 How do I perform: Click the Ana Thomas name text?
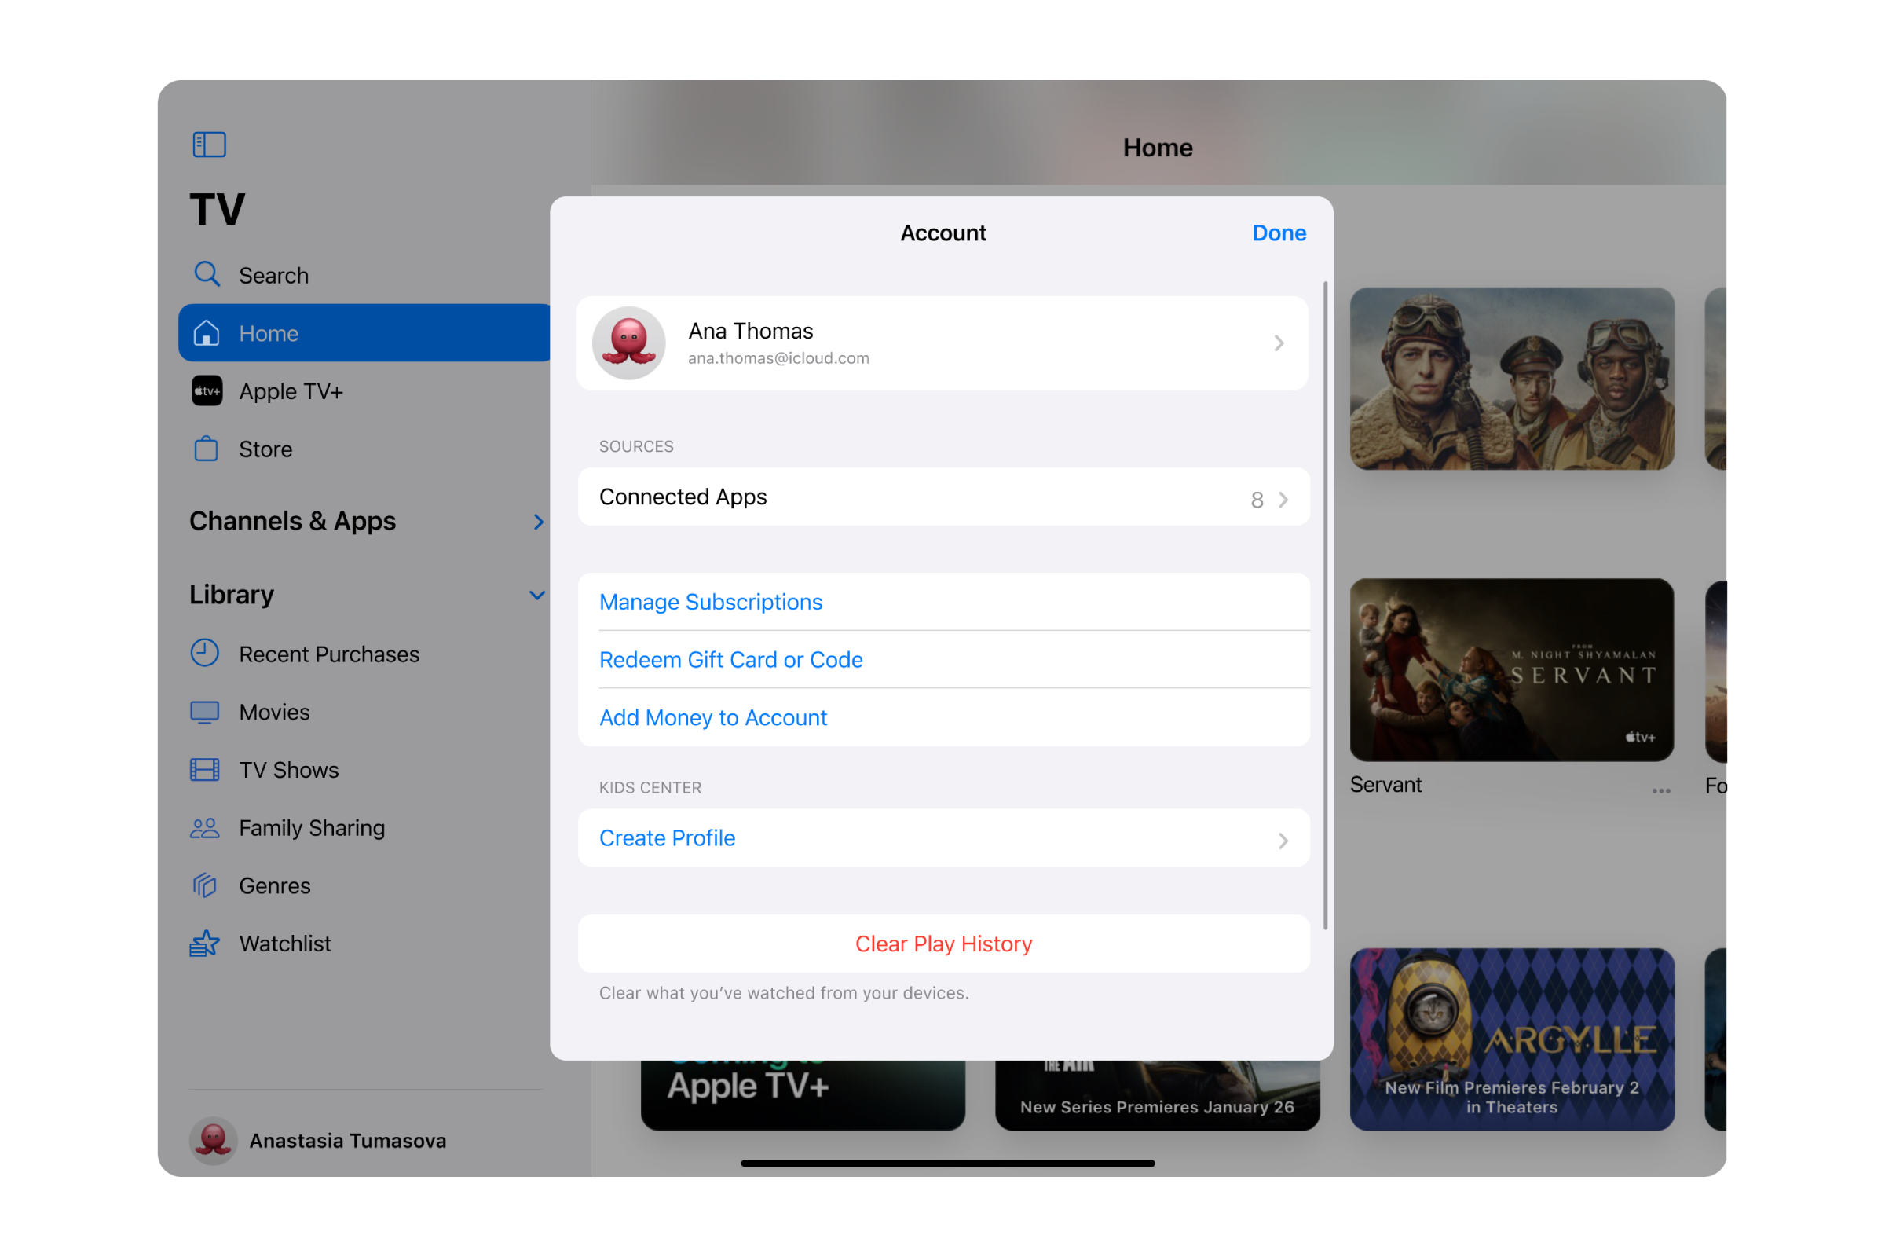(750, 331)
